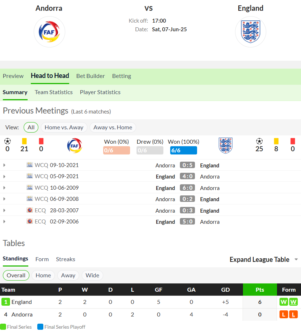301x333 pixels.
Task: Open the Player Statistics sub-tab
Action: click(100, 92)
